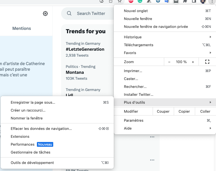Click the upper three-dot trend options button

point(152,137)
